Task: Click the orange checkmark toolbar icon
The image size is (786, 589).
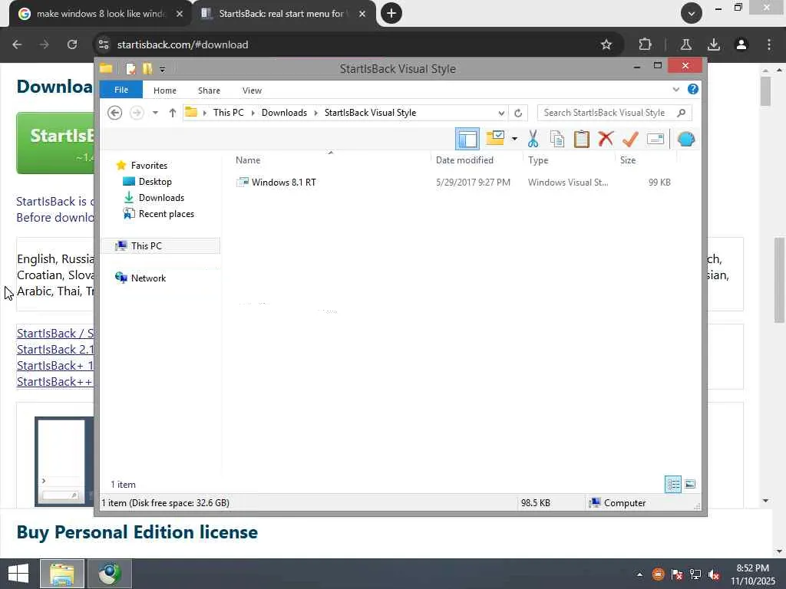Action: 630,139
